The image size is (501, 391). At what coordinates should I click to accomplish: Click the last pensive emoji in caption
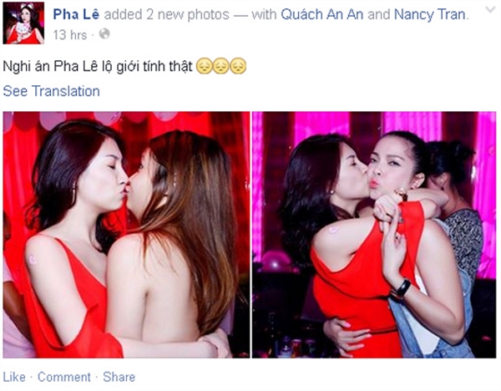[x=238, y=66]
